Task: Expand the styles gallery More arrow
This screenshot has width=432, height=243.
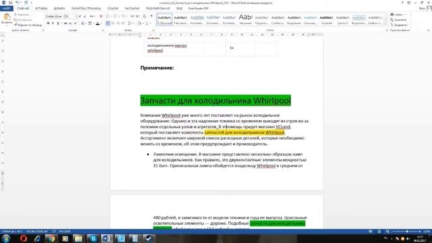Action: click(385, 24)
